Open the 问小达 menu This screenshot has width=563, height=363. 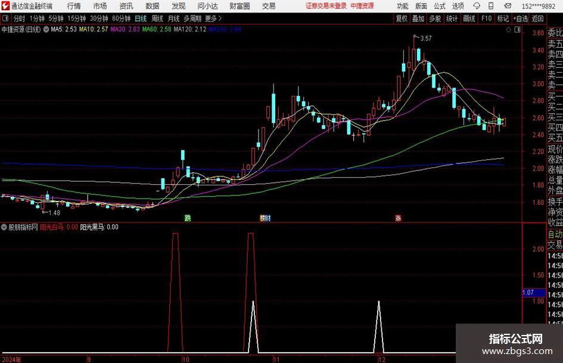tap(207, 6)
